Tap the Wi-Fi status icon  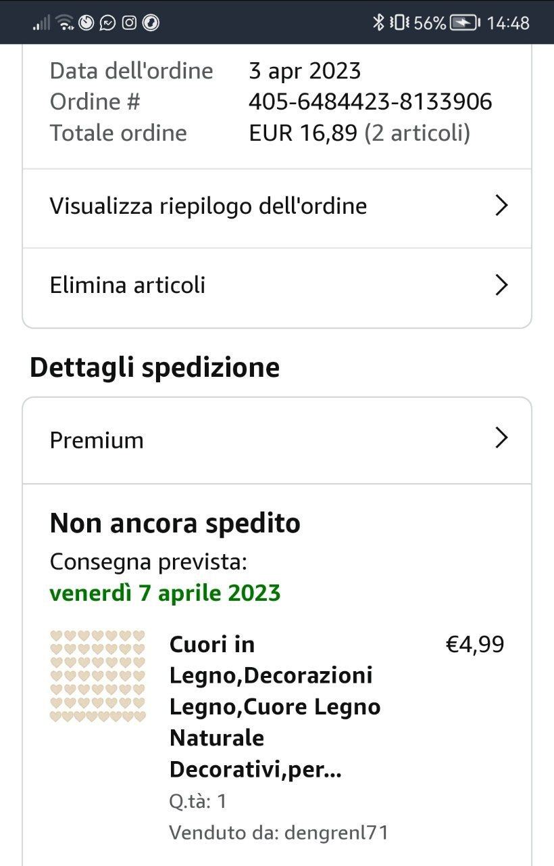point(65,23)
